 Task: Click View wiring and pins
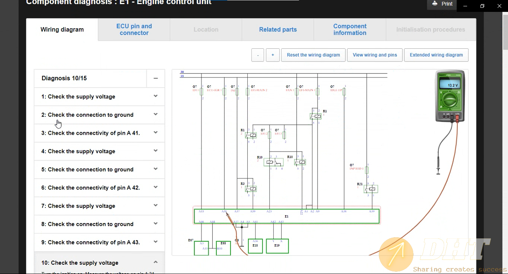375,55
